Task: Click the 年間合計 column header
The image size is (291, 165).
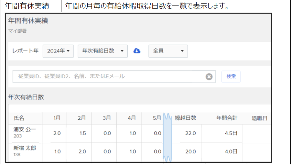Action: [227, 118]
